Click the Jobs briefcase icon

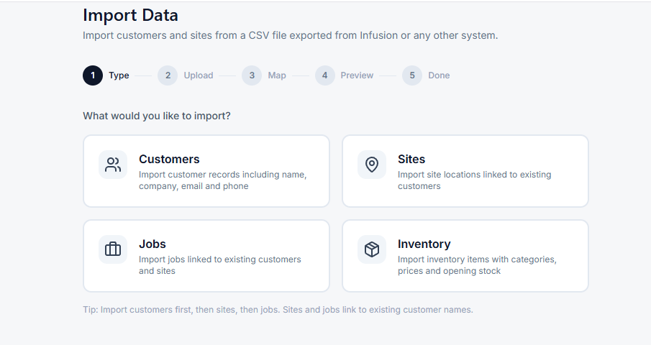(113, 249)
